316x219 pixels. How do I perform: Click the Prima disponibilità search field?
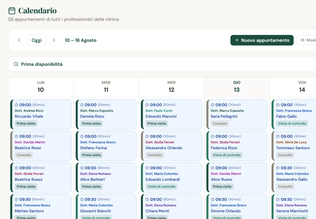(x=162, y=64)
